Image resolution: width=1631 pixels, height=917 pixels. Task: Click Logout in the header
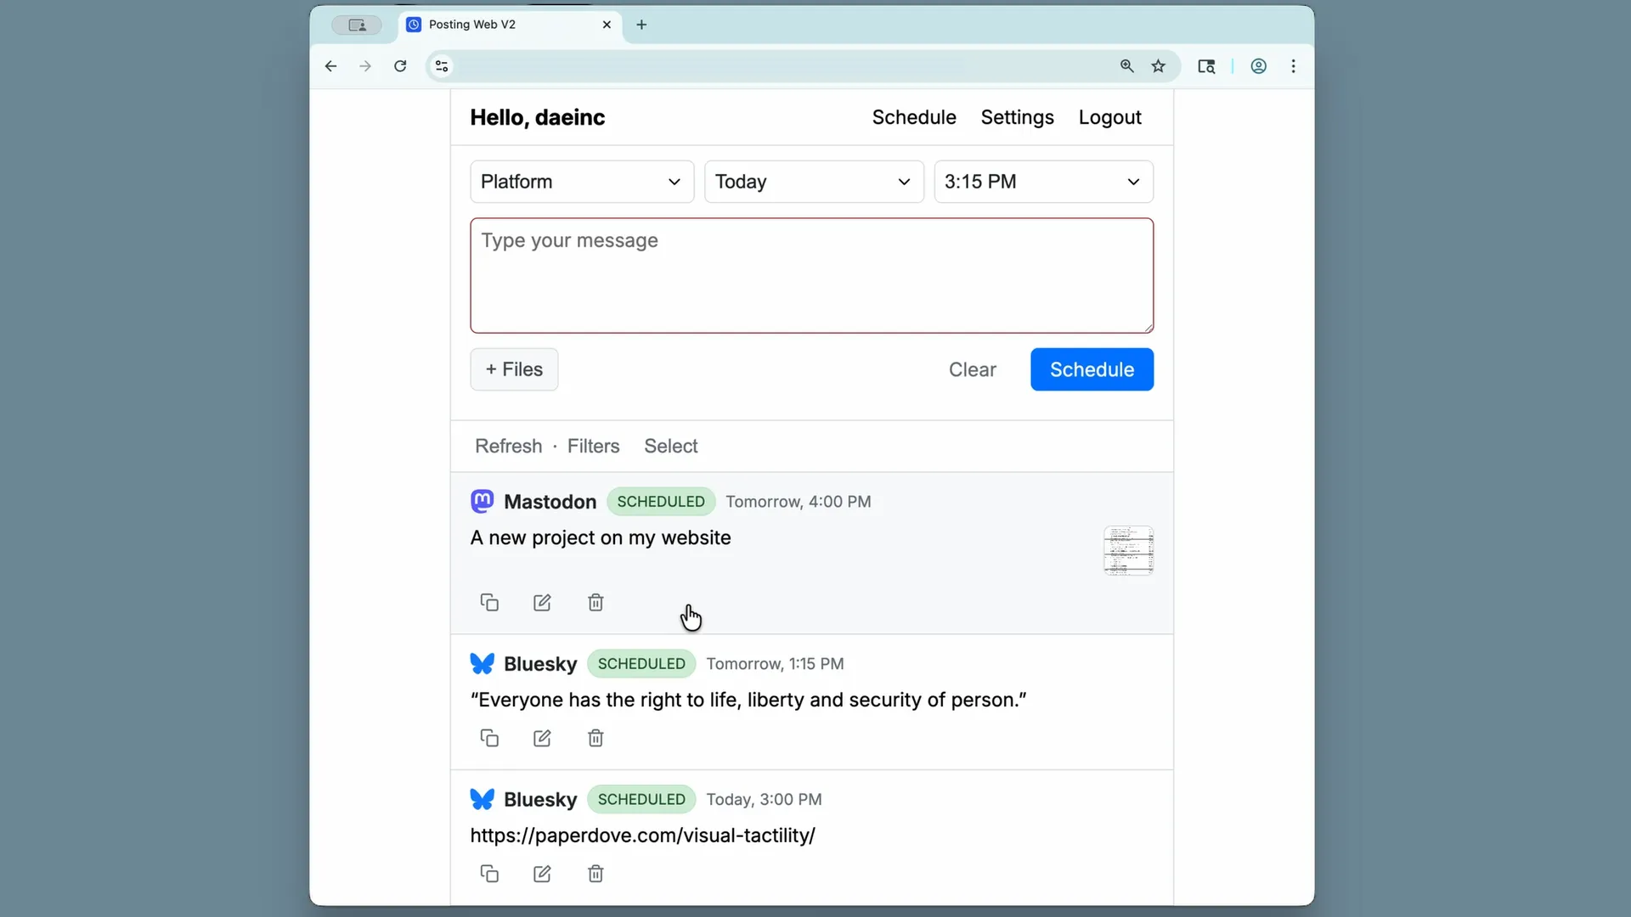[1109, 117]
